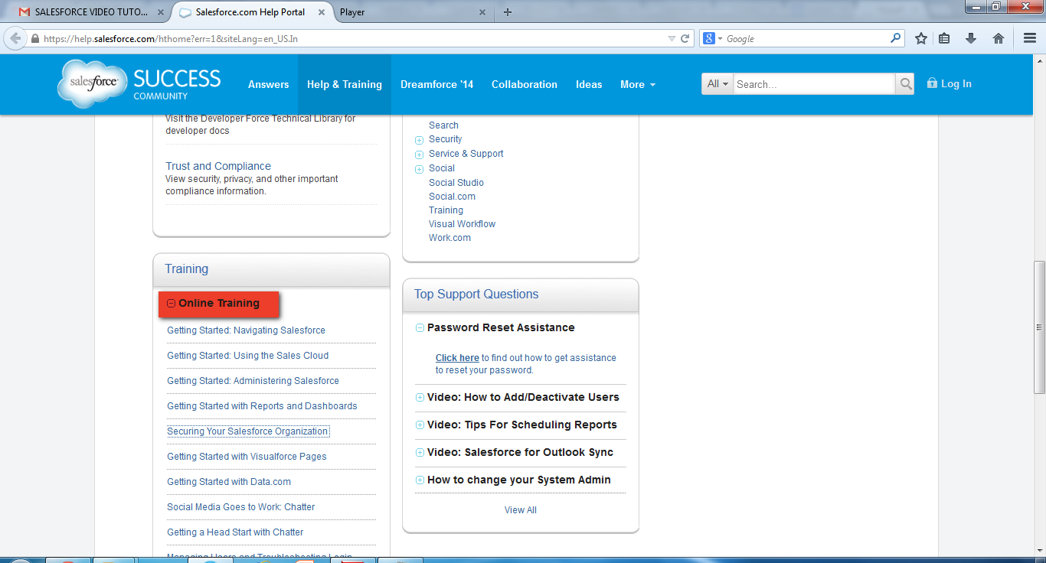
Task: Expand Video: Tips For Scheduling Reports
Action: tap(420, 425)
